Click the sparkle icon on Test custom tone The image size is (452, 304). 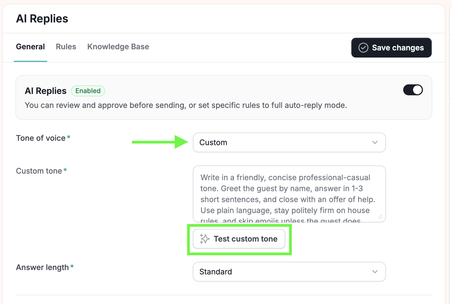tap(205, 239)
